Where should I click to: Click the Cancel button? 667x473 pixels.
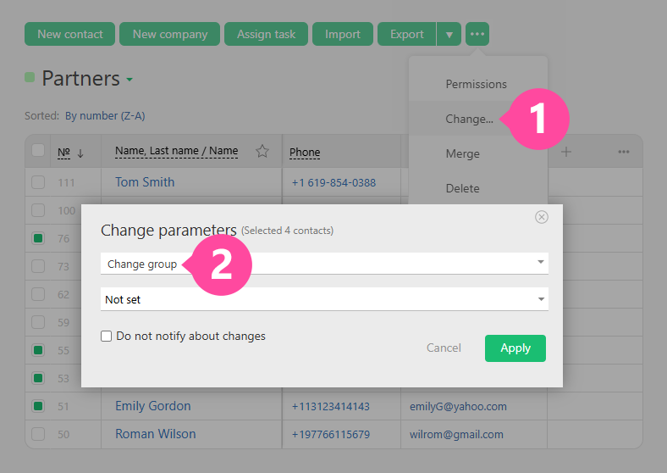[x=444, y=348]
